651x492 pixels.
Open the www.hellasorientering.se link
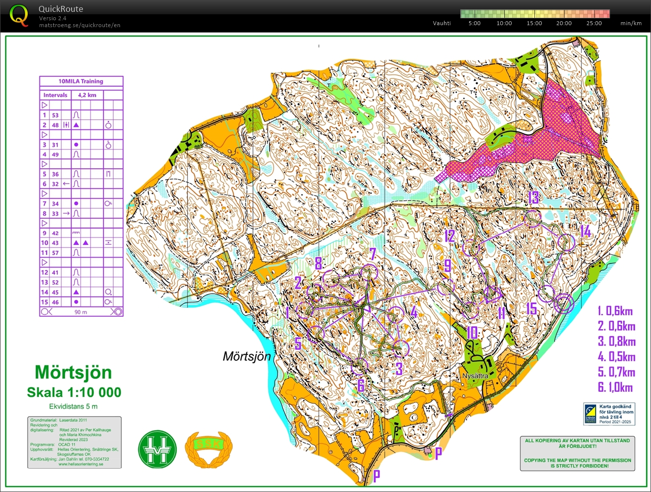point(81,464)
